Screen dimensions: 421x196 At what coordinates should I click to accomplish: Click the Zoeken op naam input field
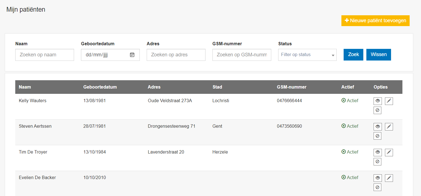(x=44, y=55)
